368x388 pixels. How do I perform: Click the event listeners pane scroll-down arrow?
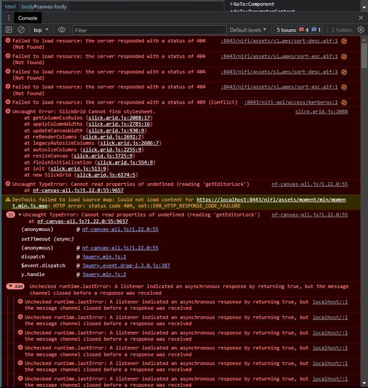(364, 8)
